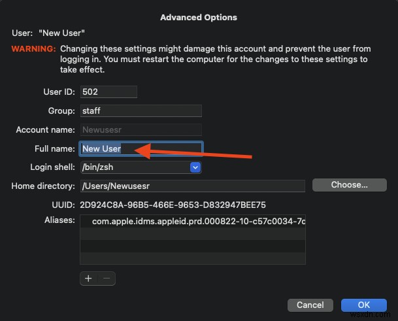
Task: Click the Advanced Options dialog title
Action: 199,18
